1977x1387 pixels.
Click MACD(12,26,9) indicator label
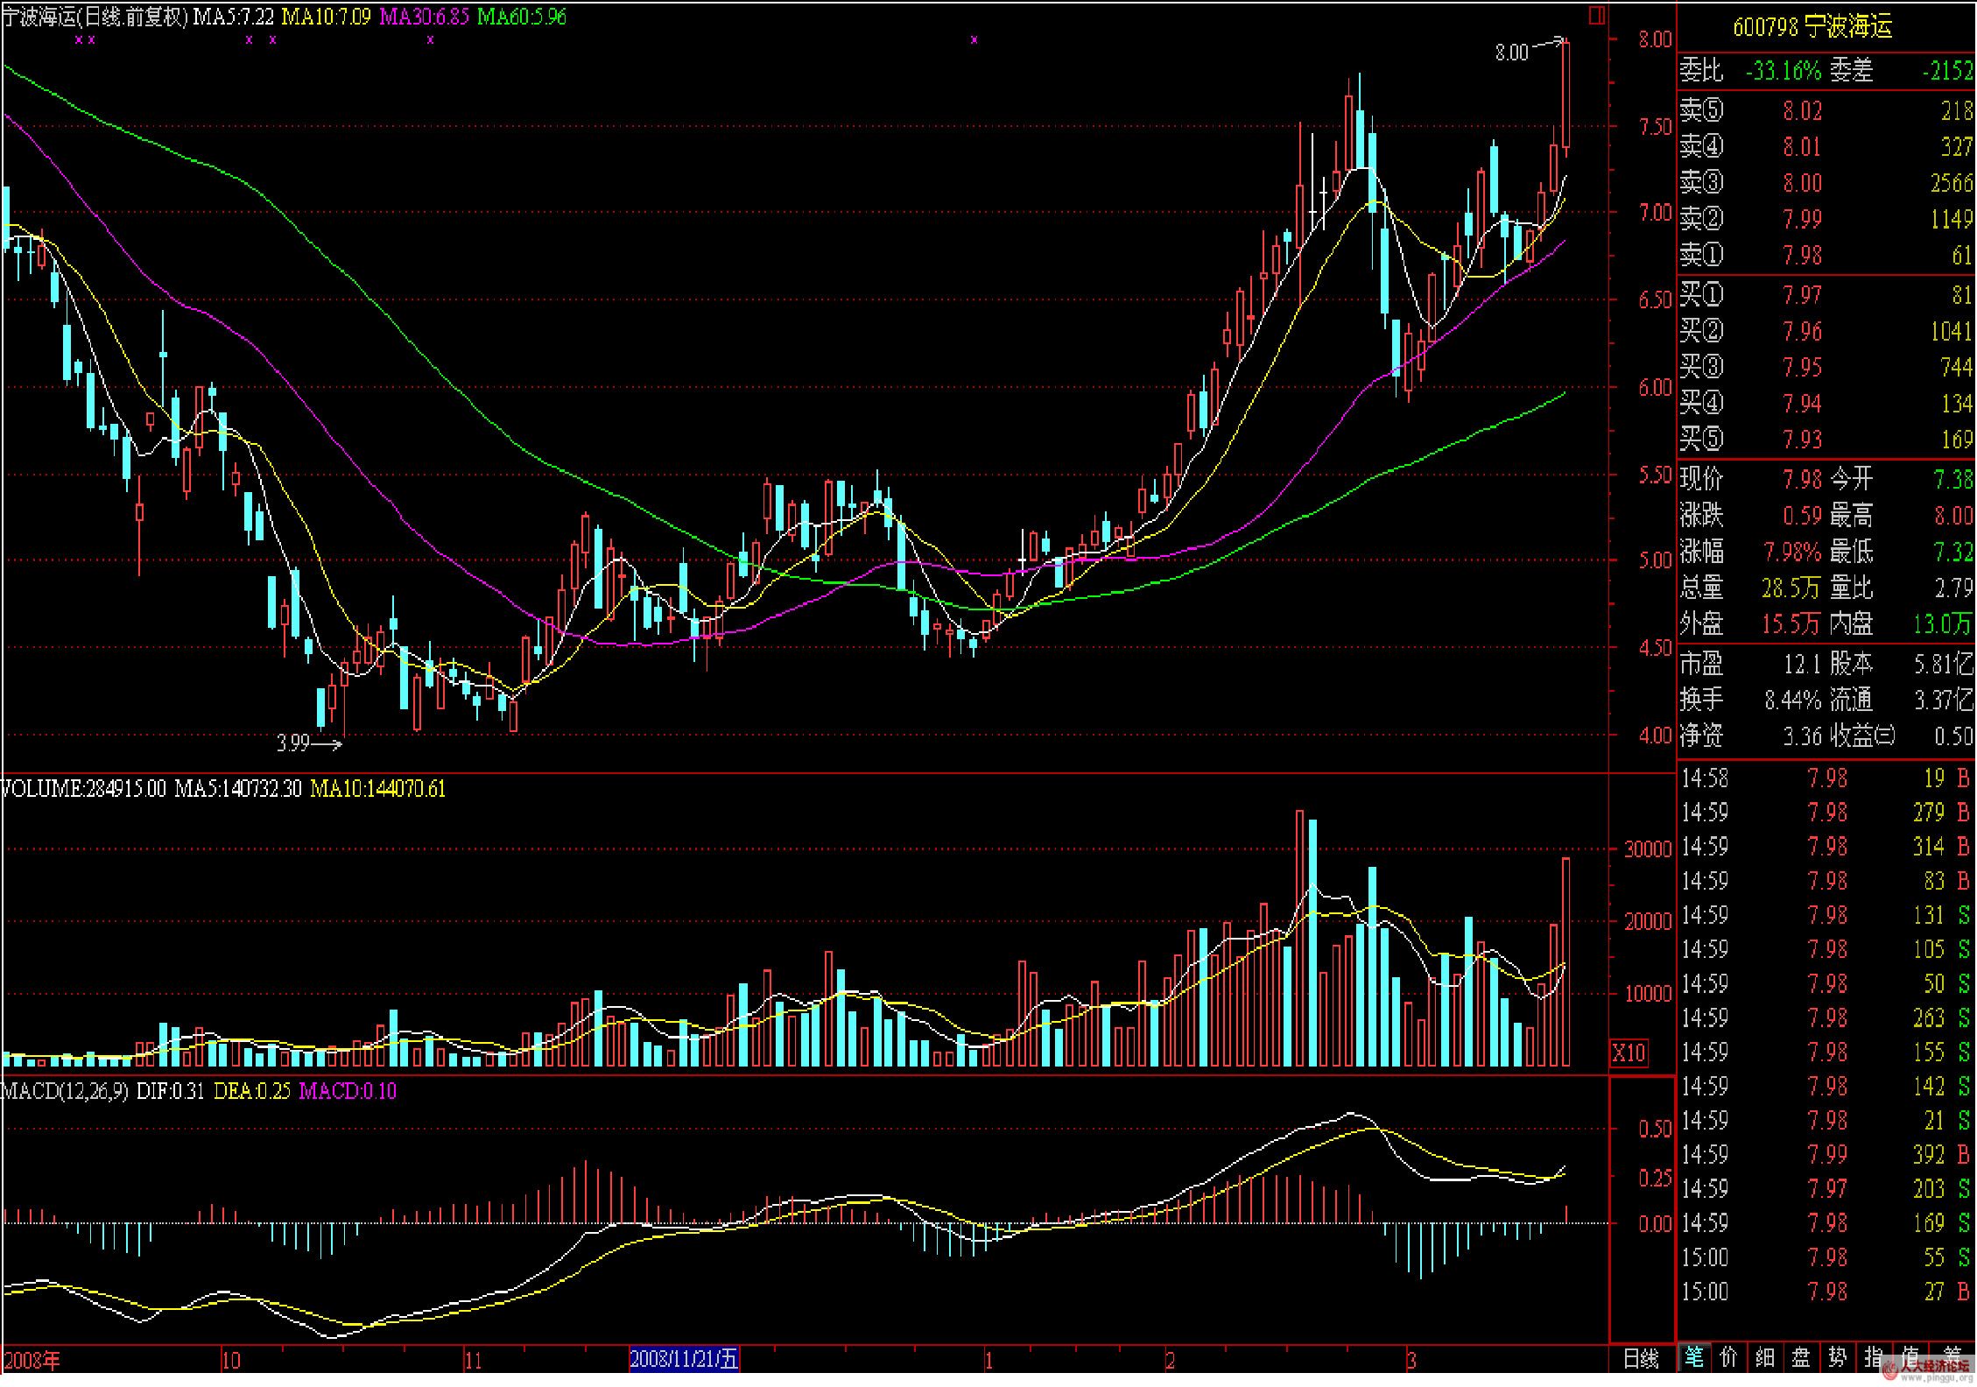[66, 1091]
